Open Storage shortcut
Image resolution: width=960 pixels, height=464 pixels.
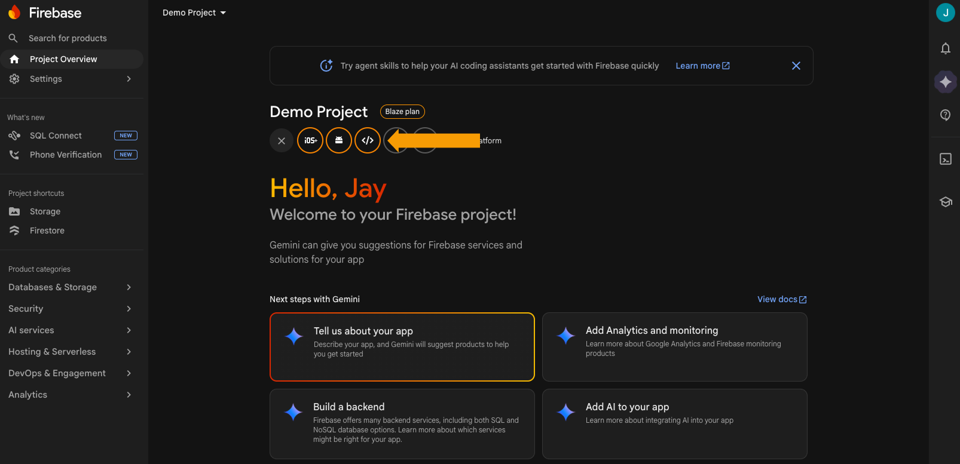coord(72,211)
